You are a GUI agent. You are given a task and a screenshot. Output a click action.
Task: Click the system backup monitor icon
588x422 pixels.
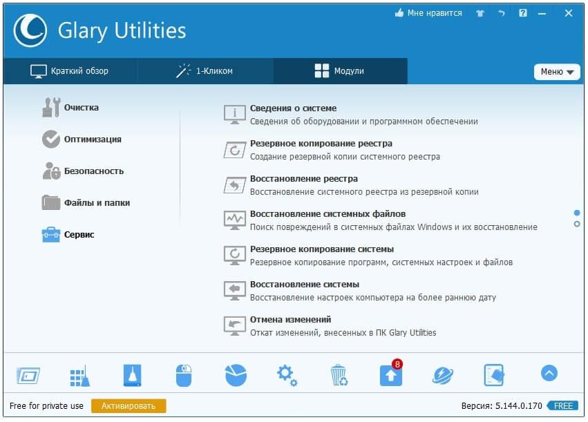click(x=235, y=256)
